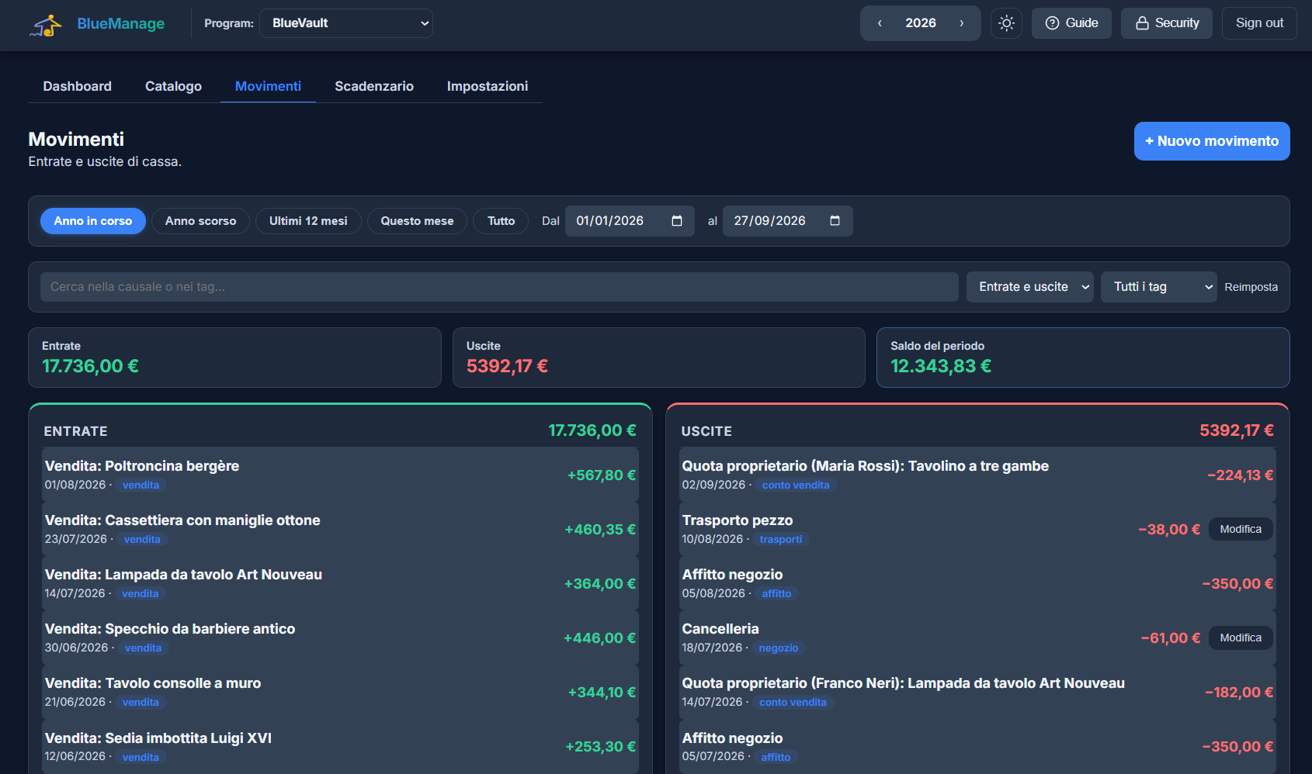Click Modifica for Trasporto pezzo
Screen dimensions: 1312x774
point(1241,529)
